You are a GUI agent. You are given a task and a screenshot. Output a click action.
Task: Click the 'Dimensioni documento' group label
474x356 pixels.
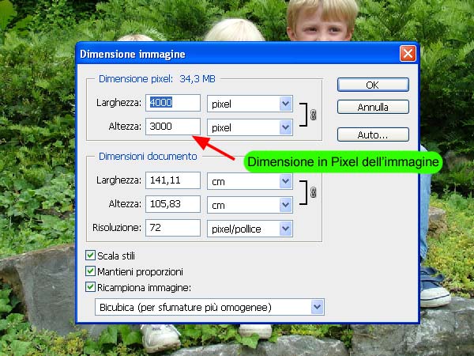tap(148, 156)
